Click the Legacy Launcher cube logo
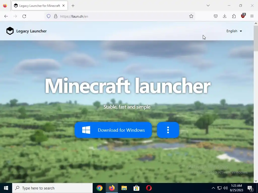The height and width of the screenshot is (193, 258). [10, 31]
